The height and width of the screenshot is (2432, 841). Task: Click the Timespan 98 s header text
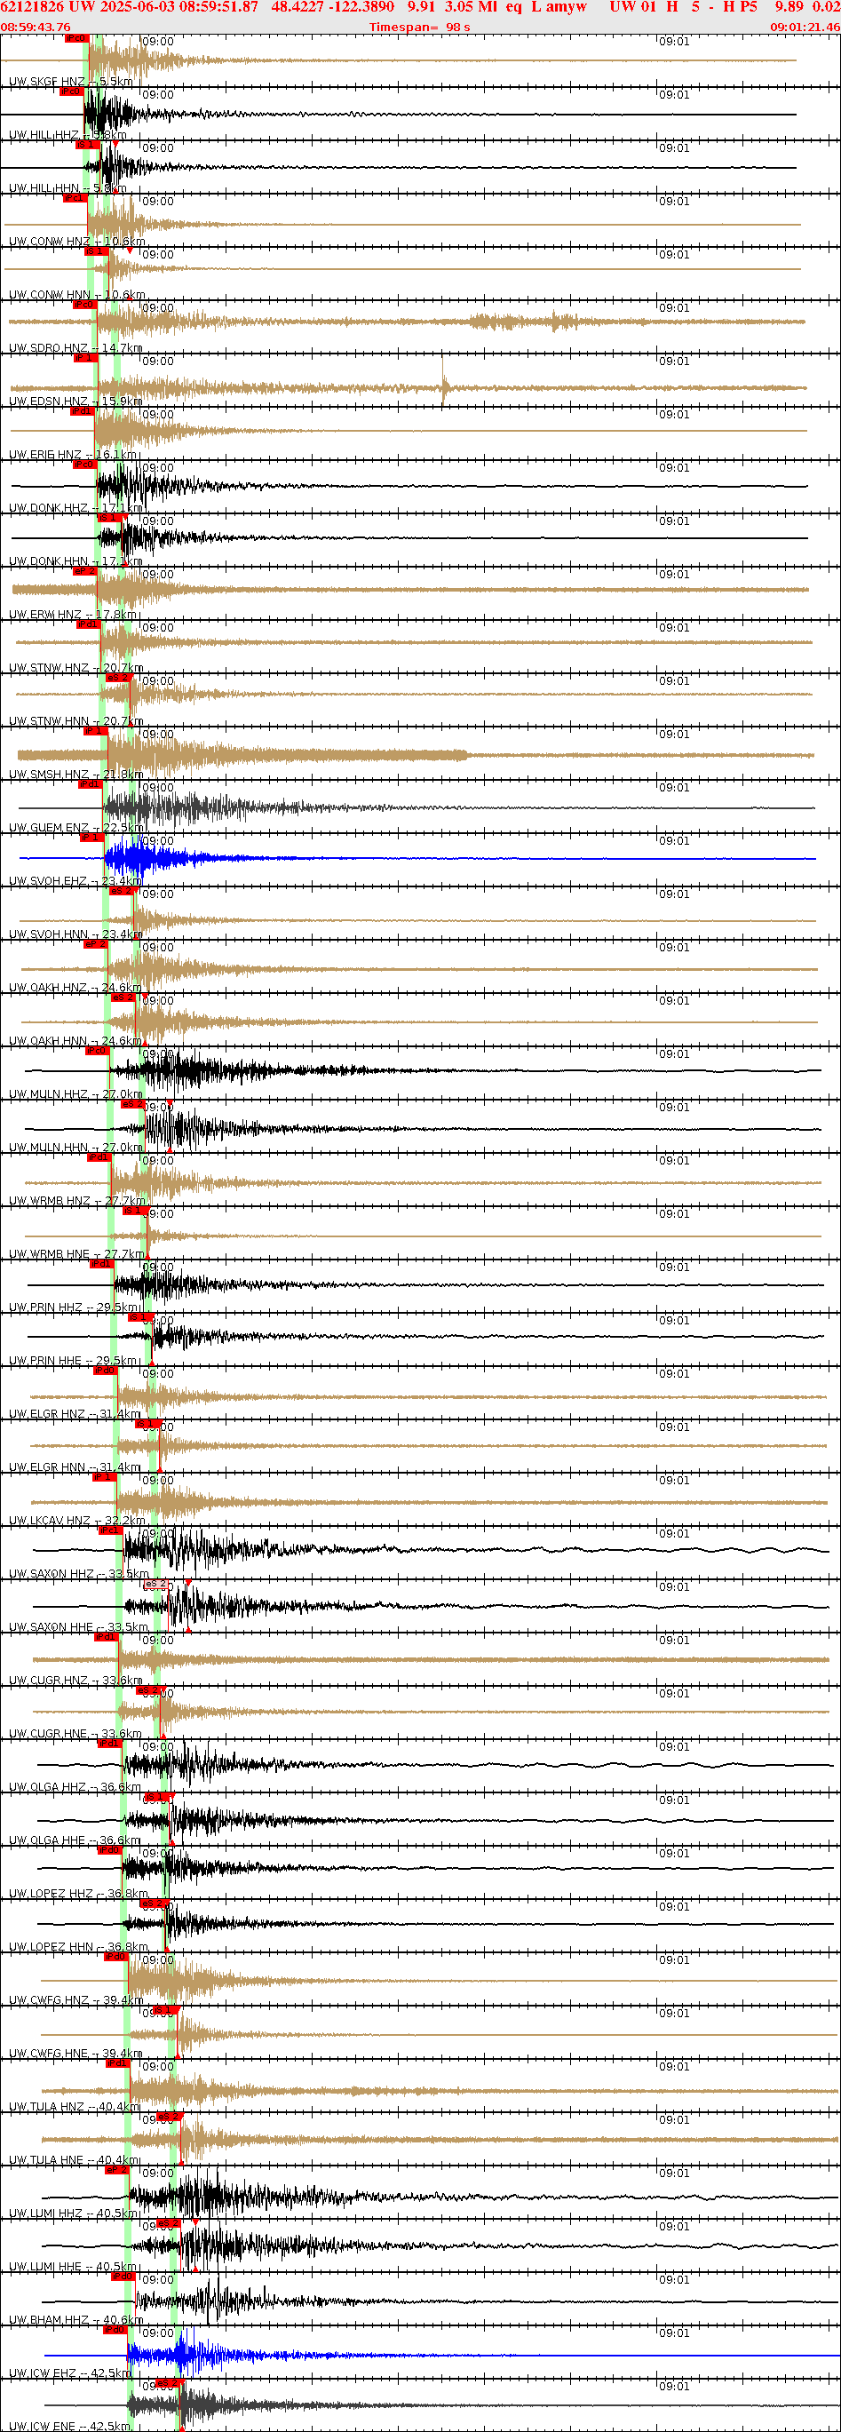[x=419, y=28]
